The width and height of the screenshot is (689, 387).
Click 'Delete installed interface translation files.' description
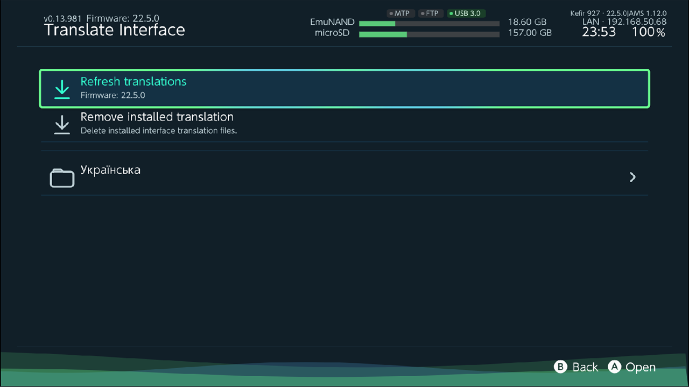[159, 131]
